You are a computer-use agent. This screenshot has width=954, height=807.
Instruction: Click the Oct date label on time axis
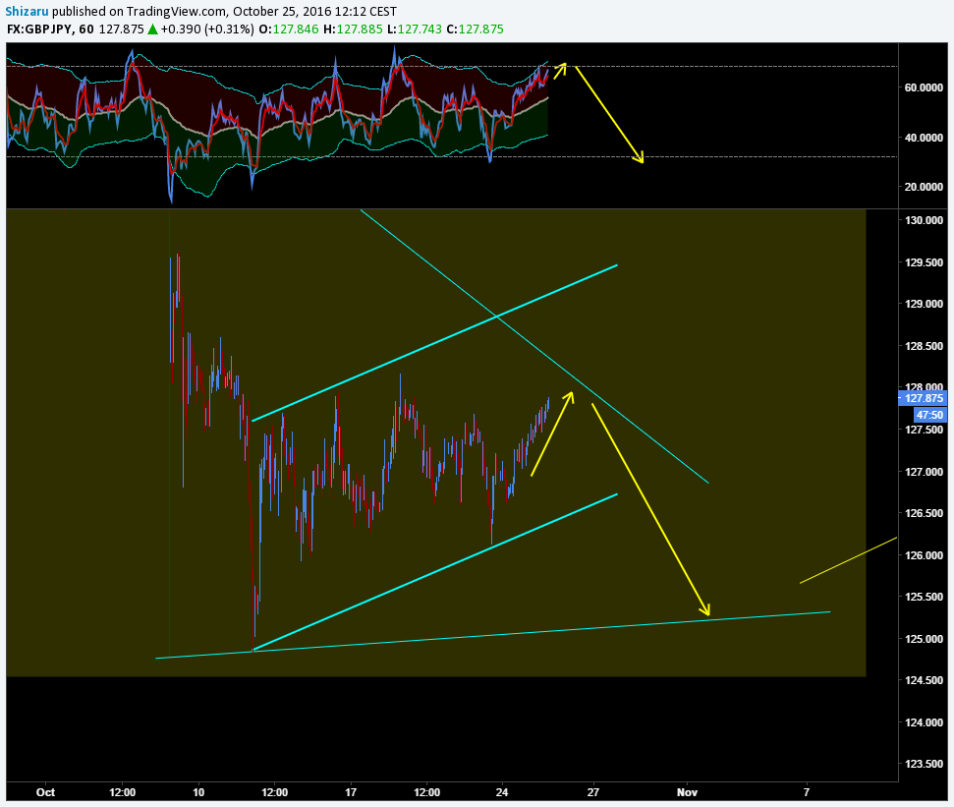point(45,792)
